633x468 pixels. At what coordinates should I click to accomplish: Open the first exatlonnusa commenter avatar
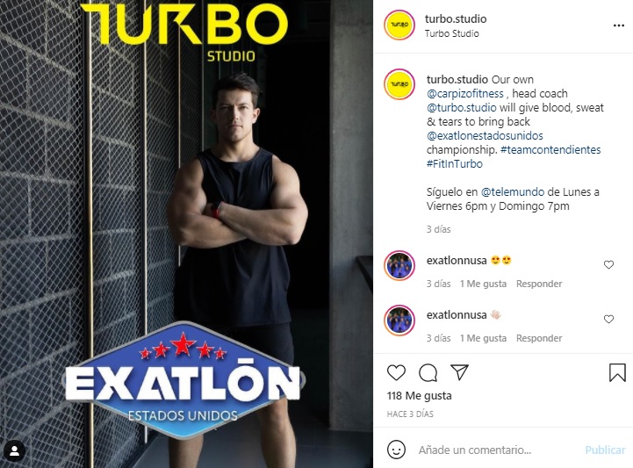(x=399, y=265)
